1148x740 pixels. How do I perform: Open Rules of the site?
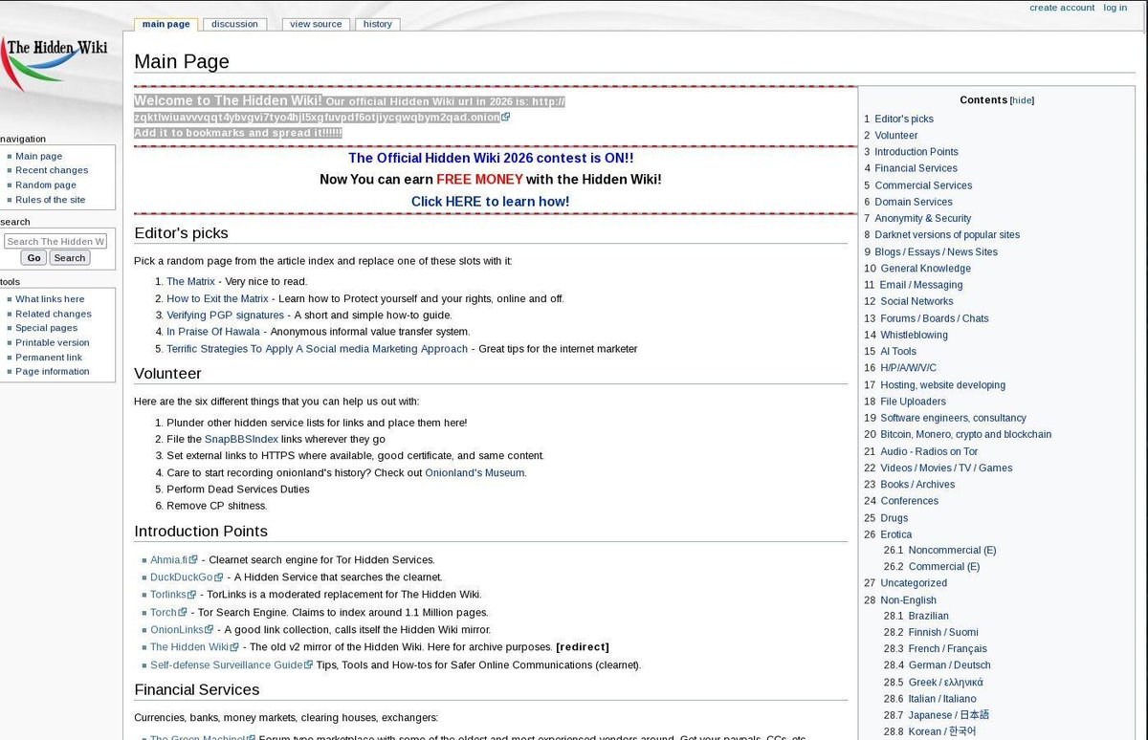tap(51, 200)
